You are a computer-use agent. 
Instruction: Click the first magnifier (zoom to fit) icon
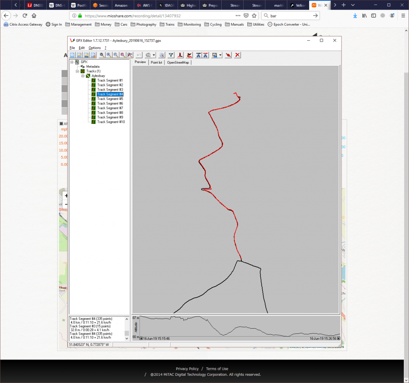pyautogui.click(x=102, y=55)
